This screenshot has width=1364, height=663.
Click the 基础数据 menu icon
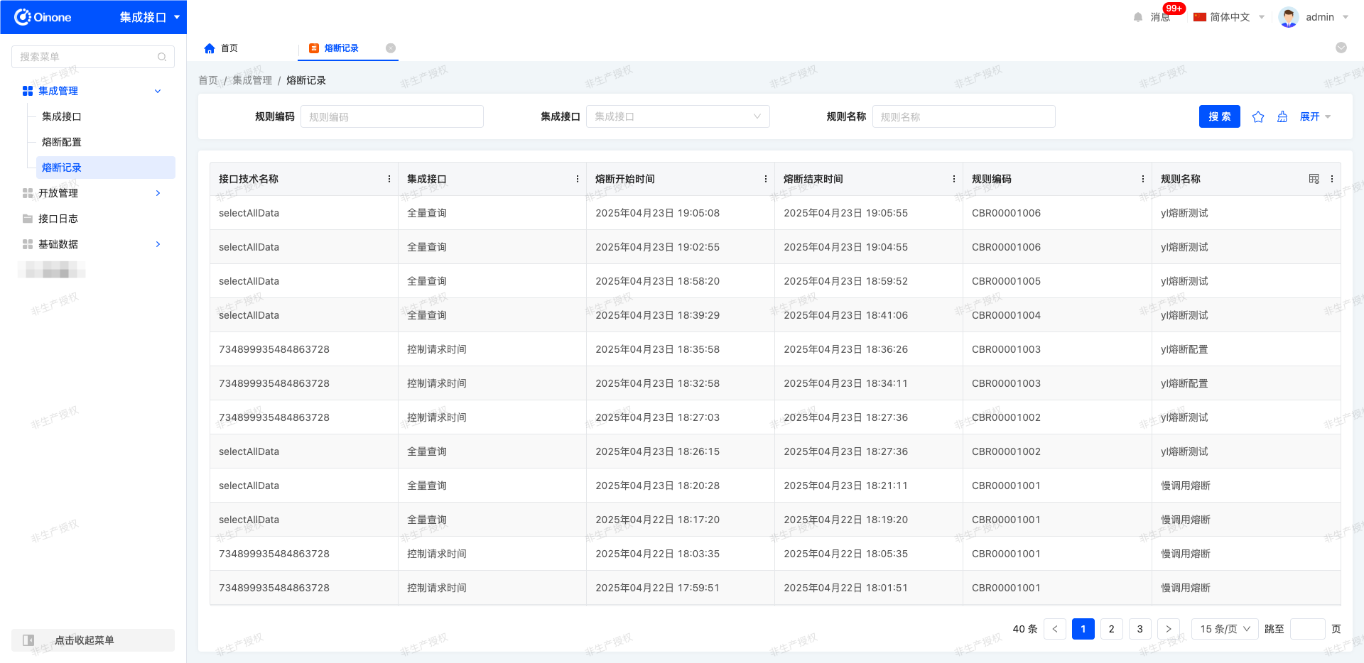[28, 244]
